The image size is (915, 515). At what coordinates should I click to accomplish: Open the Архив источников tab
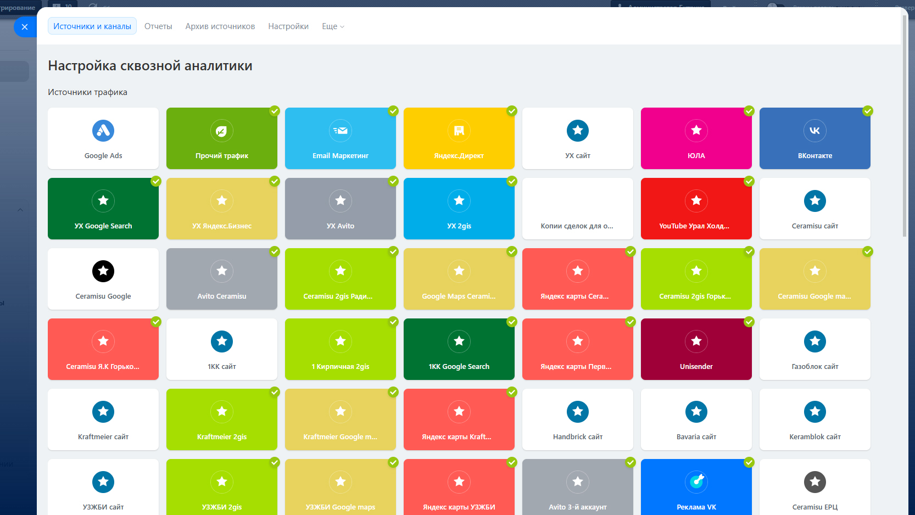tap(220, 26)
